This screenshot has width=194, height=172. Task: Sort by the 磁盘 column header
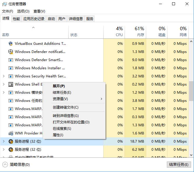(157, 32)
